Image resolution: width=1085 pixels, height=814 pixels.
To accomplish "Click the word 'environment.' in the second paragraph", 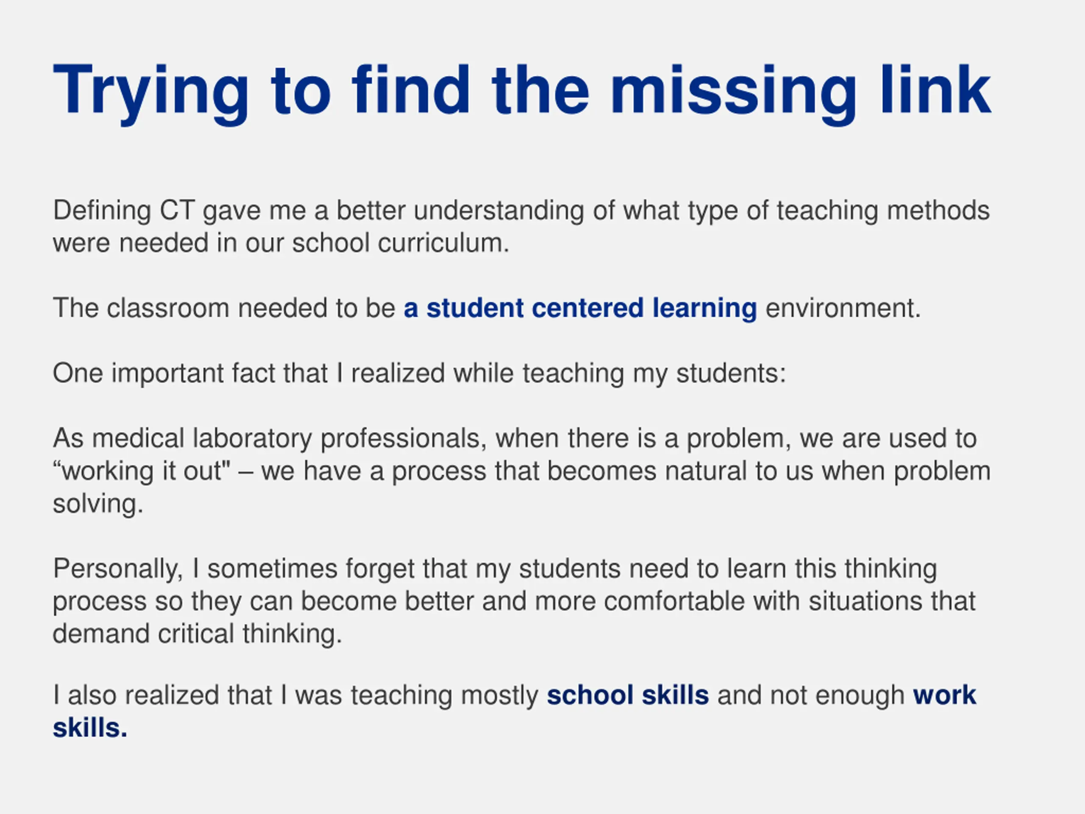I will coord(843,308).
